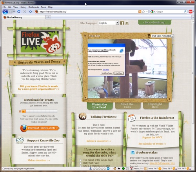Open the View menu

15,7
